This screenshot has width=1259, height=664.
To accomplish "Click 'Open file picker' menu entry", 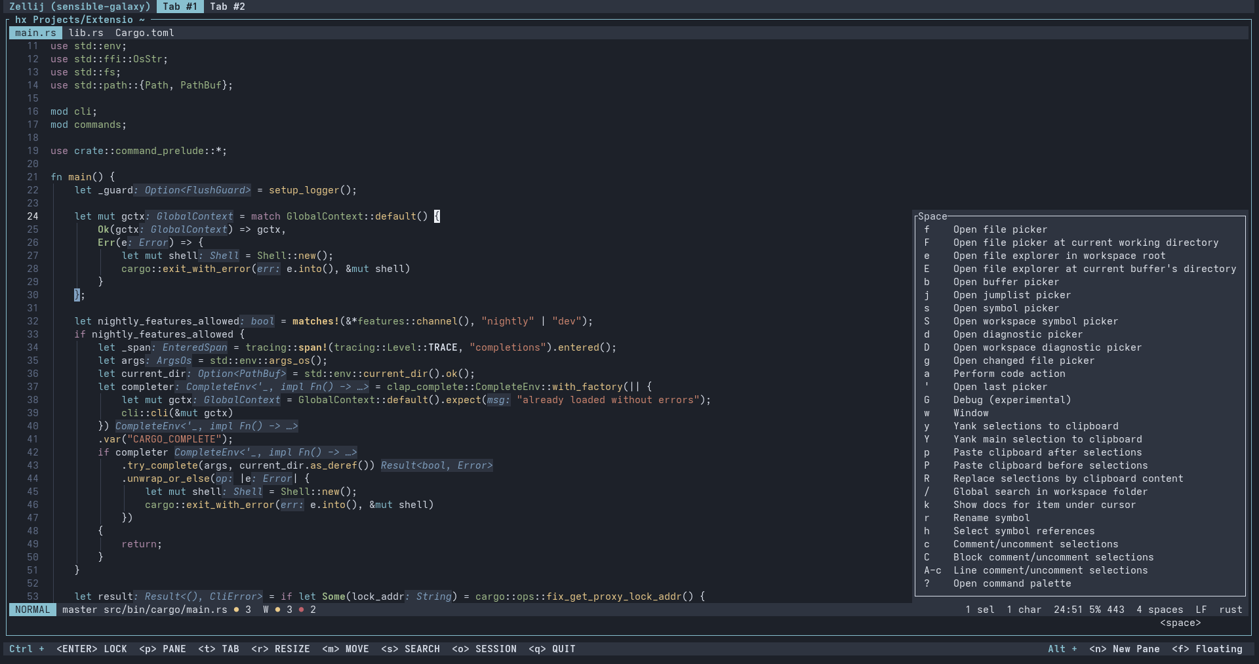I will tap(1080, 229).
